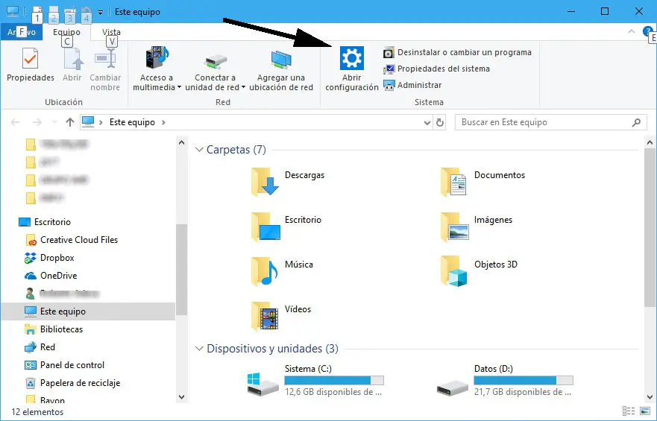Viewport: 657px width, 421px height.
Task: Select the Escritorio folder in Carpetas
Action: coord(286,226)
